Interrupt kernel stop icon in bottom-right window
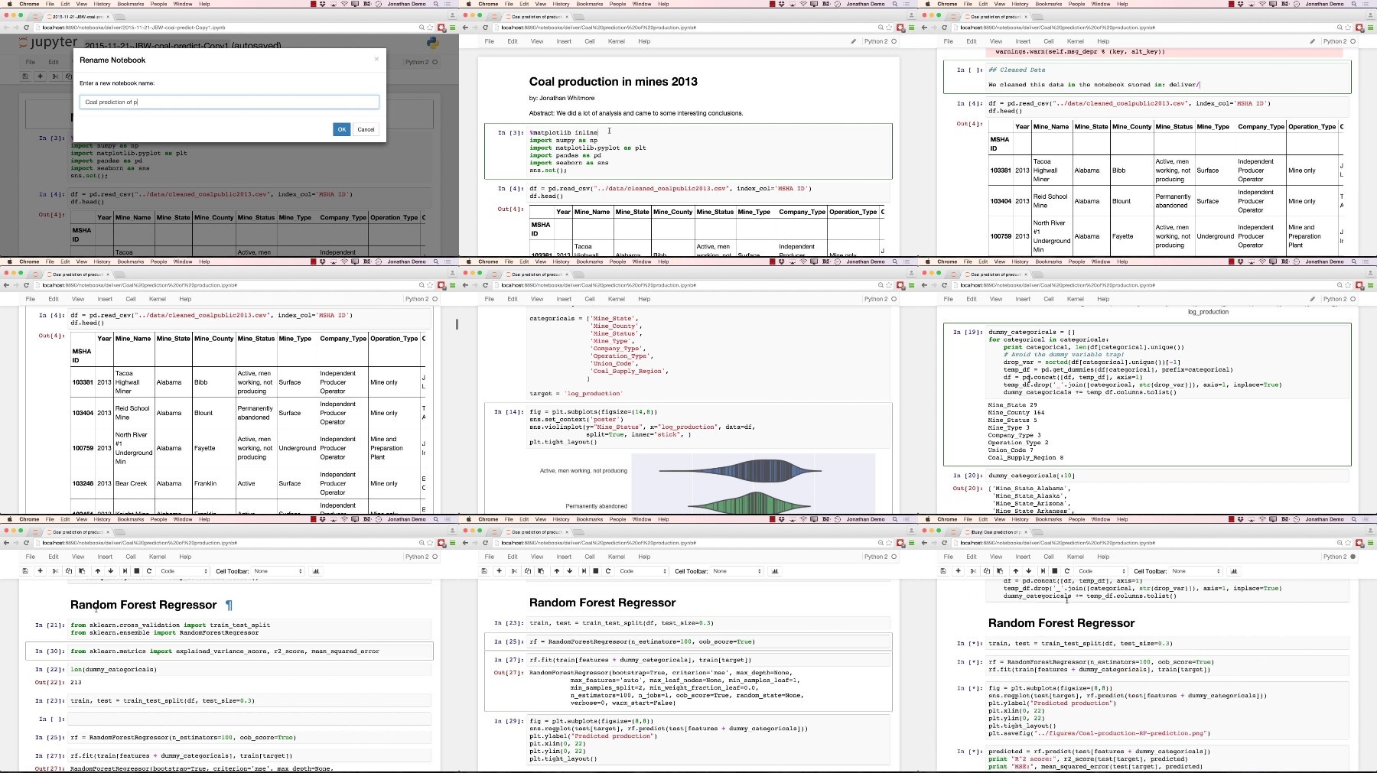This screenshot has height=773, width=1377. (1055, 570)
